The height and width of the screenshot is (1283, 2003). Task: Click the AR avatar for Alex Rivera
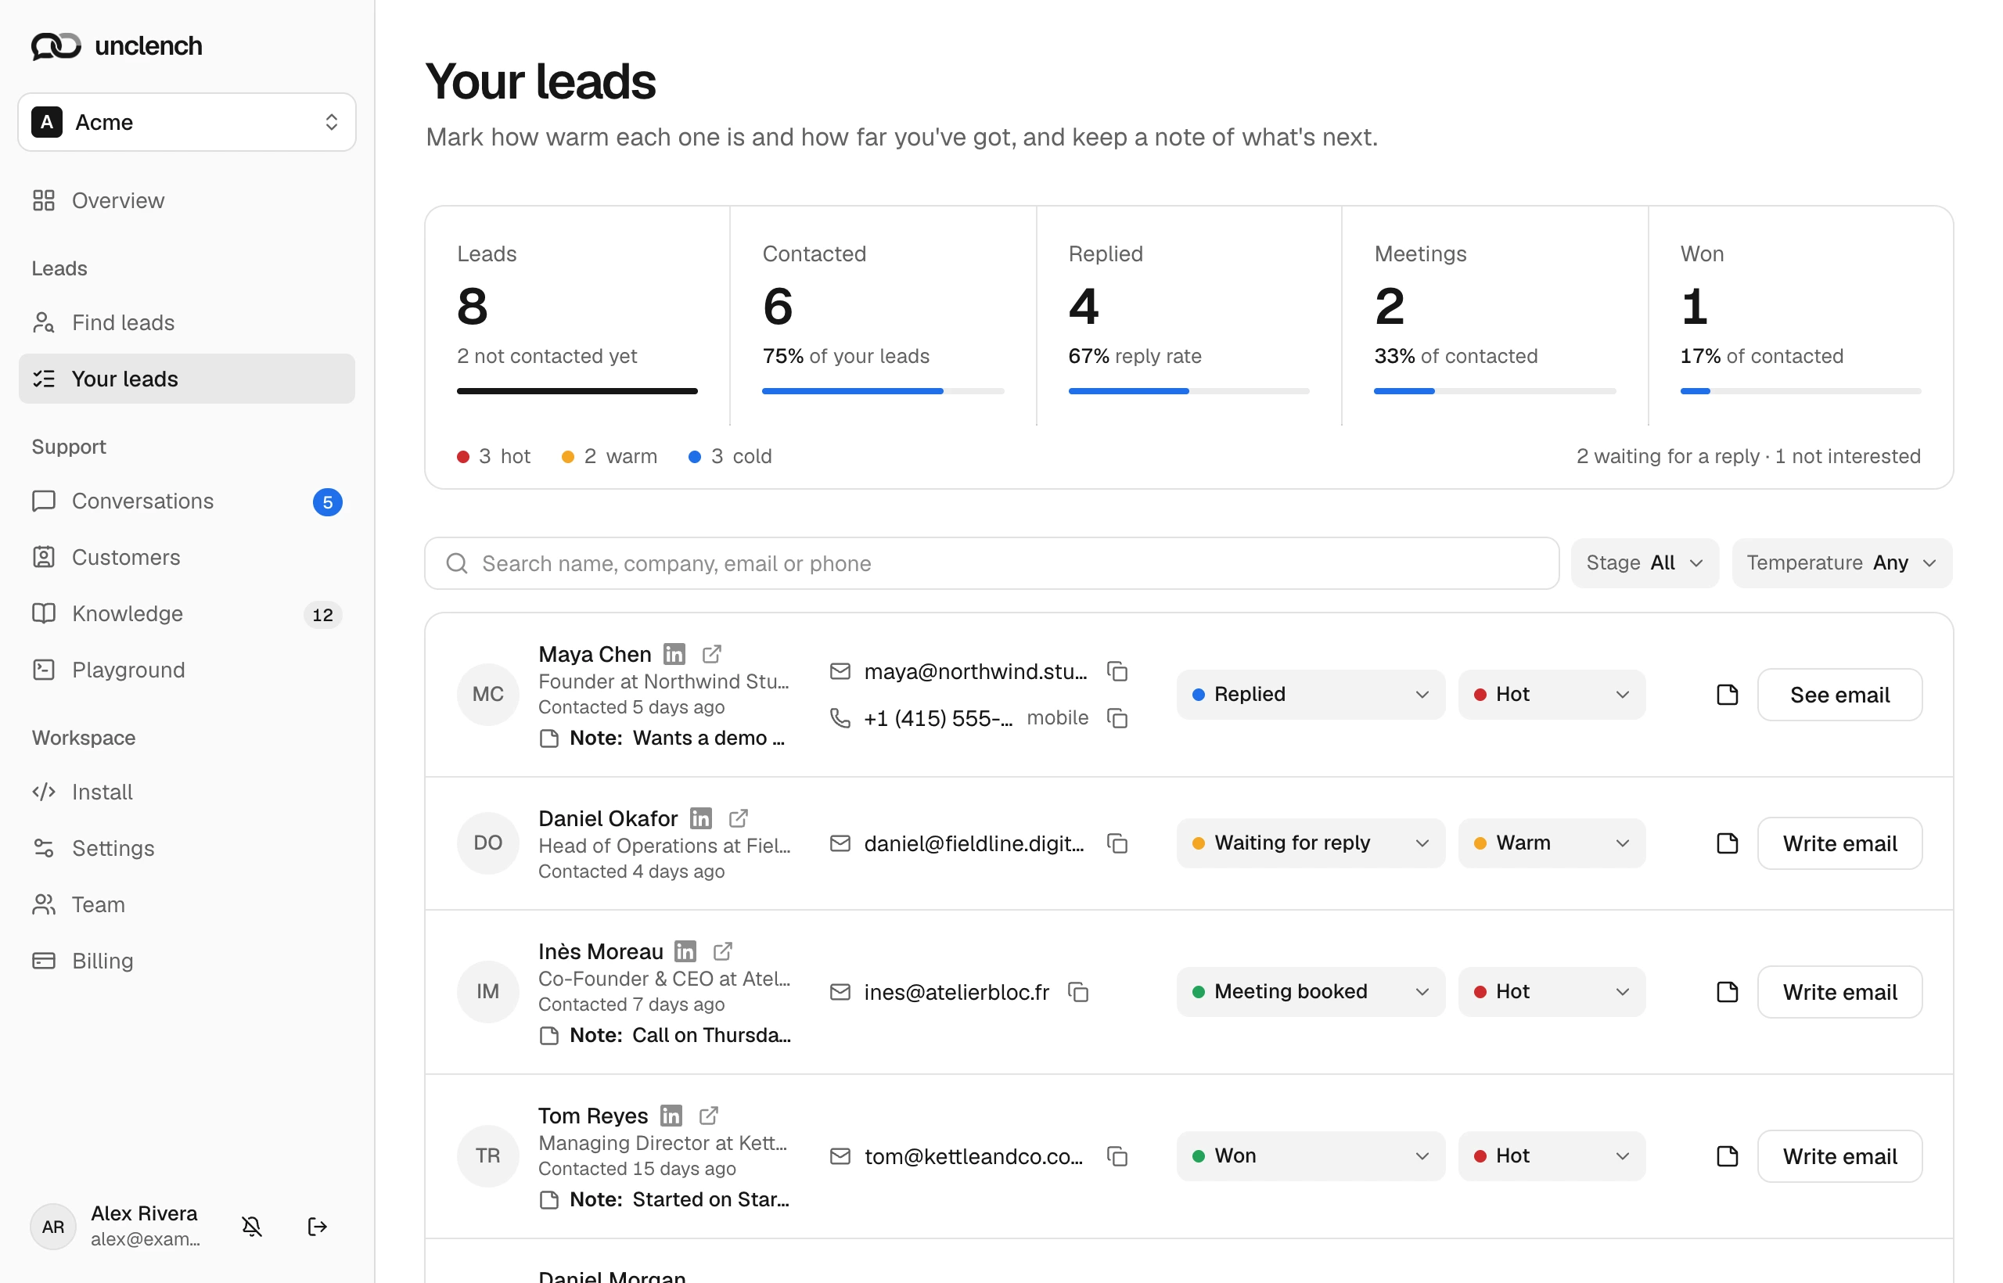pos(53,1227)
